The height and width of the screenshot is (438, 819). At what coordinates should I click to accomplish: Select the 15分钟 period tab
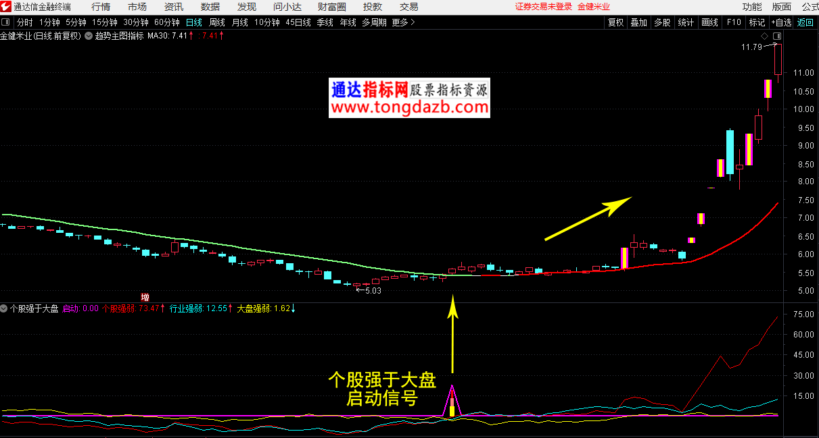click(x=105, y=22)
